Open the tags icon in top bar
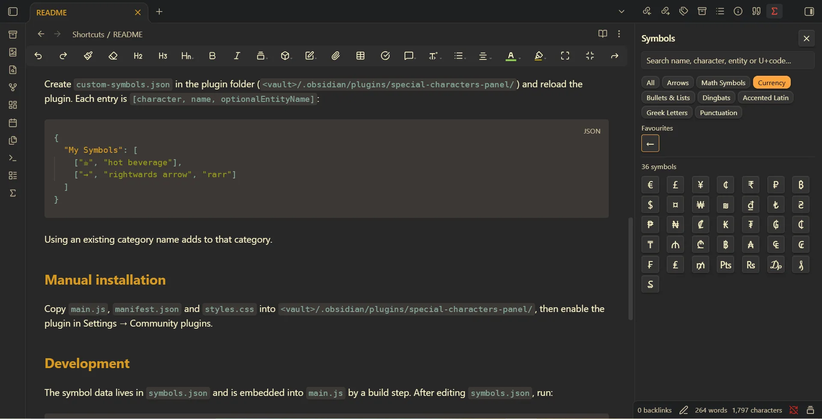822x419 pixels. [x=684, y=12]
